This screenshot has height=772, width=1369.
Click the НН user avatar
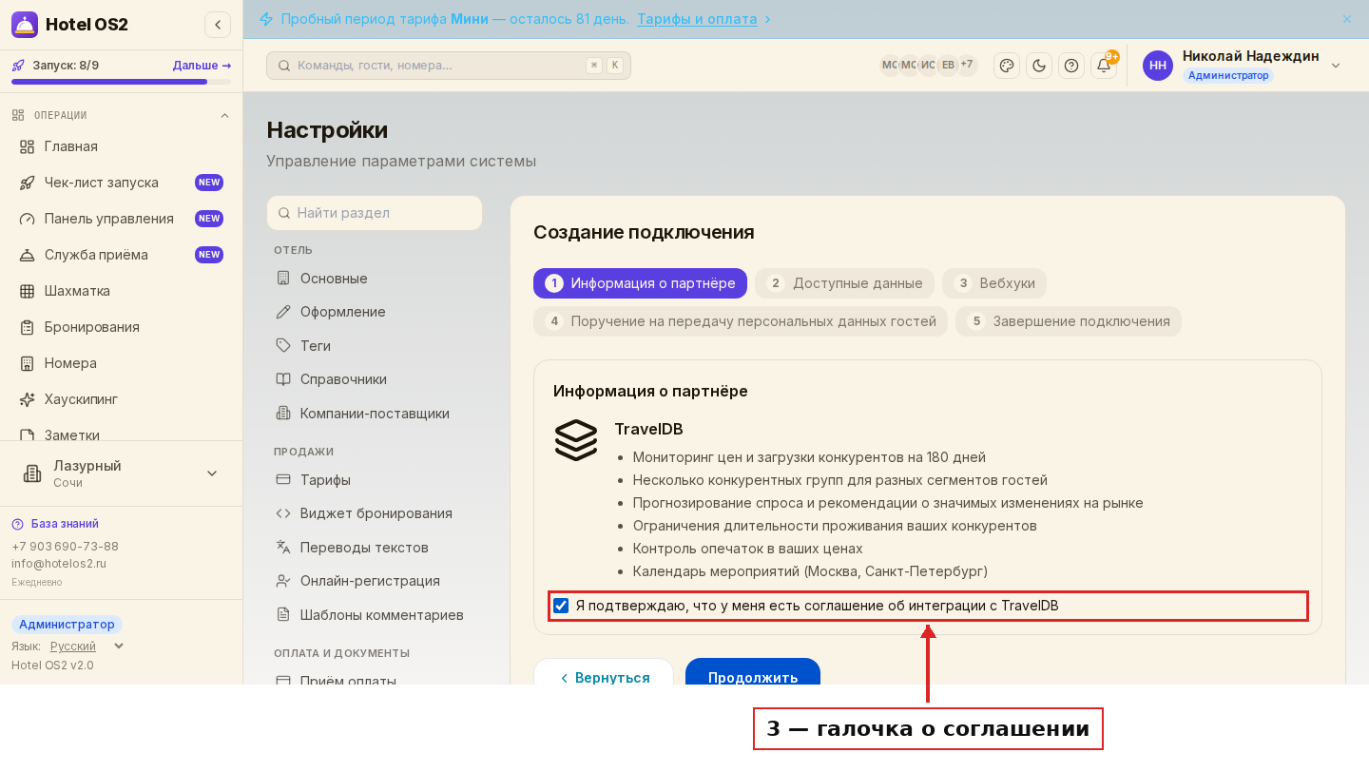click(1158, 66)
